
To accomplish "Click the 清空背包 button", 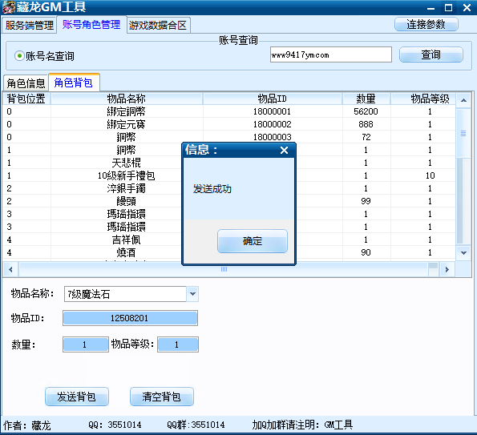I will (161, 397).
